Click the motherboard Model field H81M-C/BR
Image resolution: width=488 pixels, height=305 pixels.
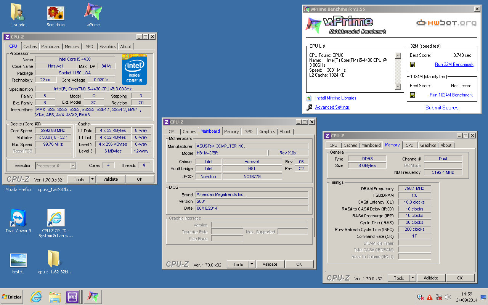click(x=231, y=153)
